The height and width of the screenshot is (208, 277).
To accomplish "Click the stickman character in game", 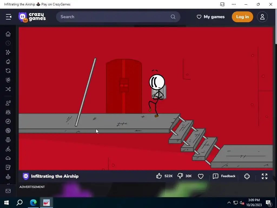I will tap(157, 94).
